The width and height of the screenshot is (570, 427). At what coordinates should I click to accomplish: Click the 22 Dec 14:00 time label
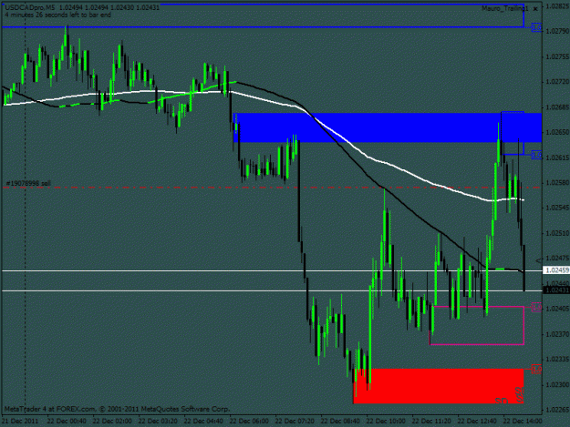click(523, 422)
